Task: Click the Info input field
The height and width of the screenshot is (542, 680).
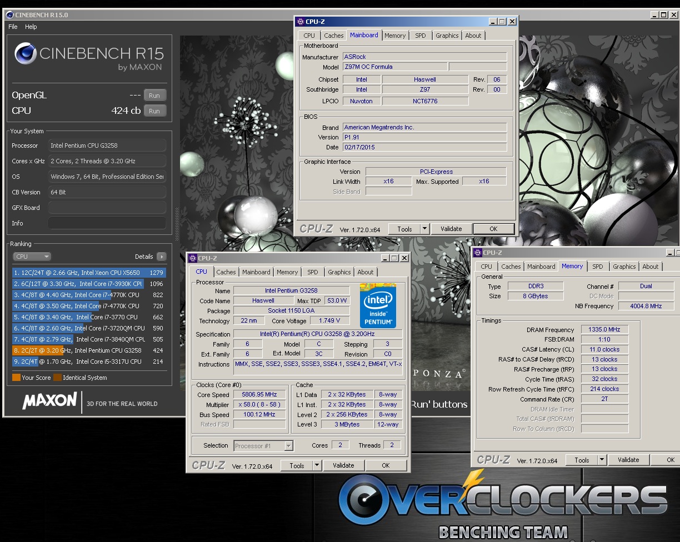Action: [107, 223]
